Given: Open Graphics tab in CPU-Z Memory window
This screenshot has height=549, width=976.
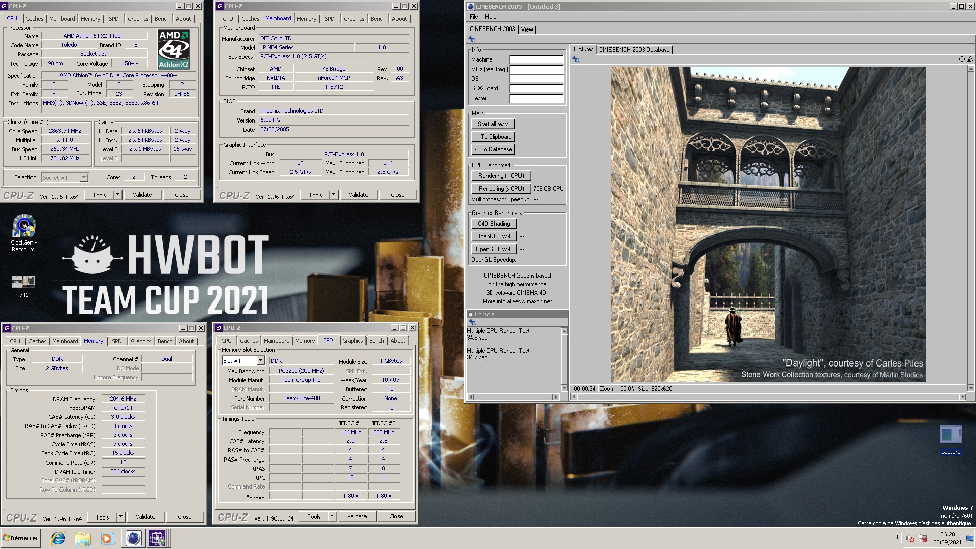Looking at the screenshot, I should click(x=141, y=341).
